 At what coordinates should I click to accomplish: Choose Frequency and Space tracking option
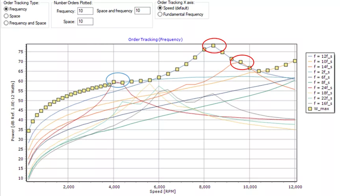[x=6, y=23]
